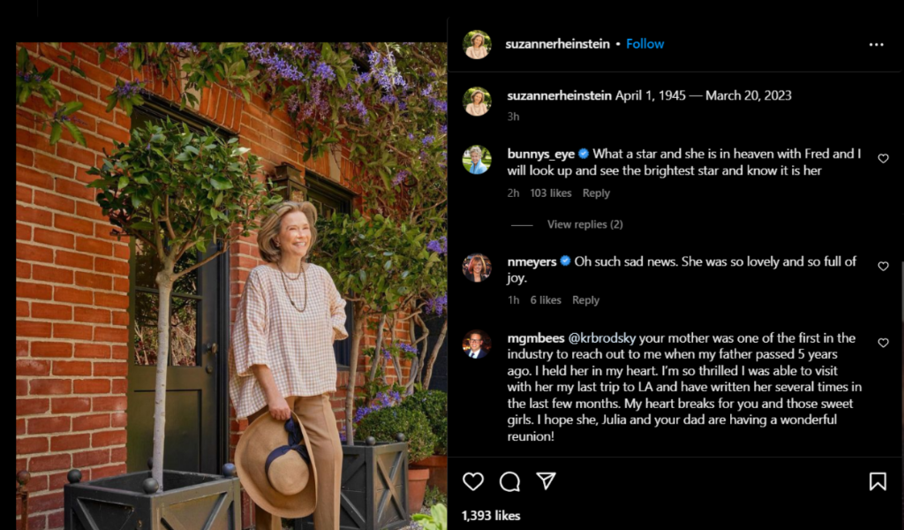Open mgmbees profile avatar
Screen dimensions: 904x530
477,344
